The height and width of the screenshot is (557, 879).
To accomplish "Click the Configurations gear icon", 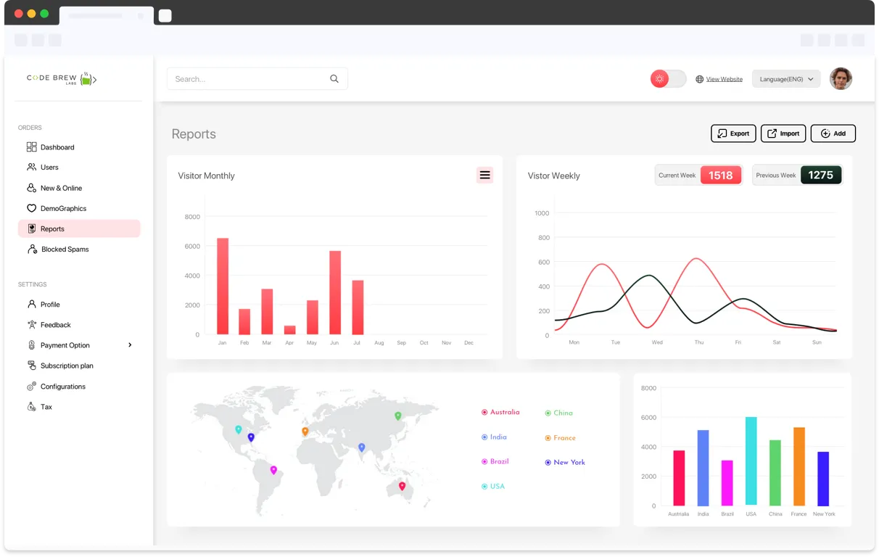I will coord(31,387).
